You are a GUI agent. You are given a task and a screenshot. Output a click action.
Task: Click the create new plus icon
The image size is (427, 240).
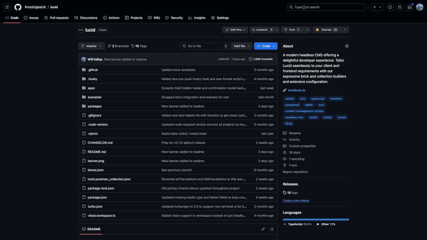(375, 7)
